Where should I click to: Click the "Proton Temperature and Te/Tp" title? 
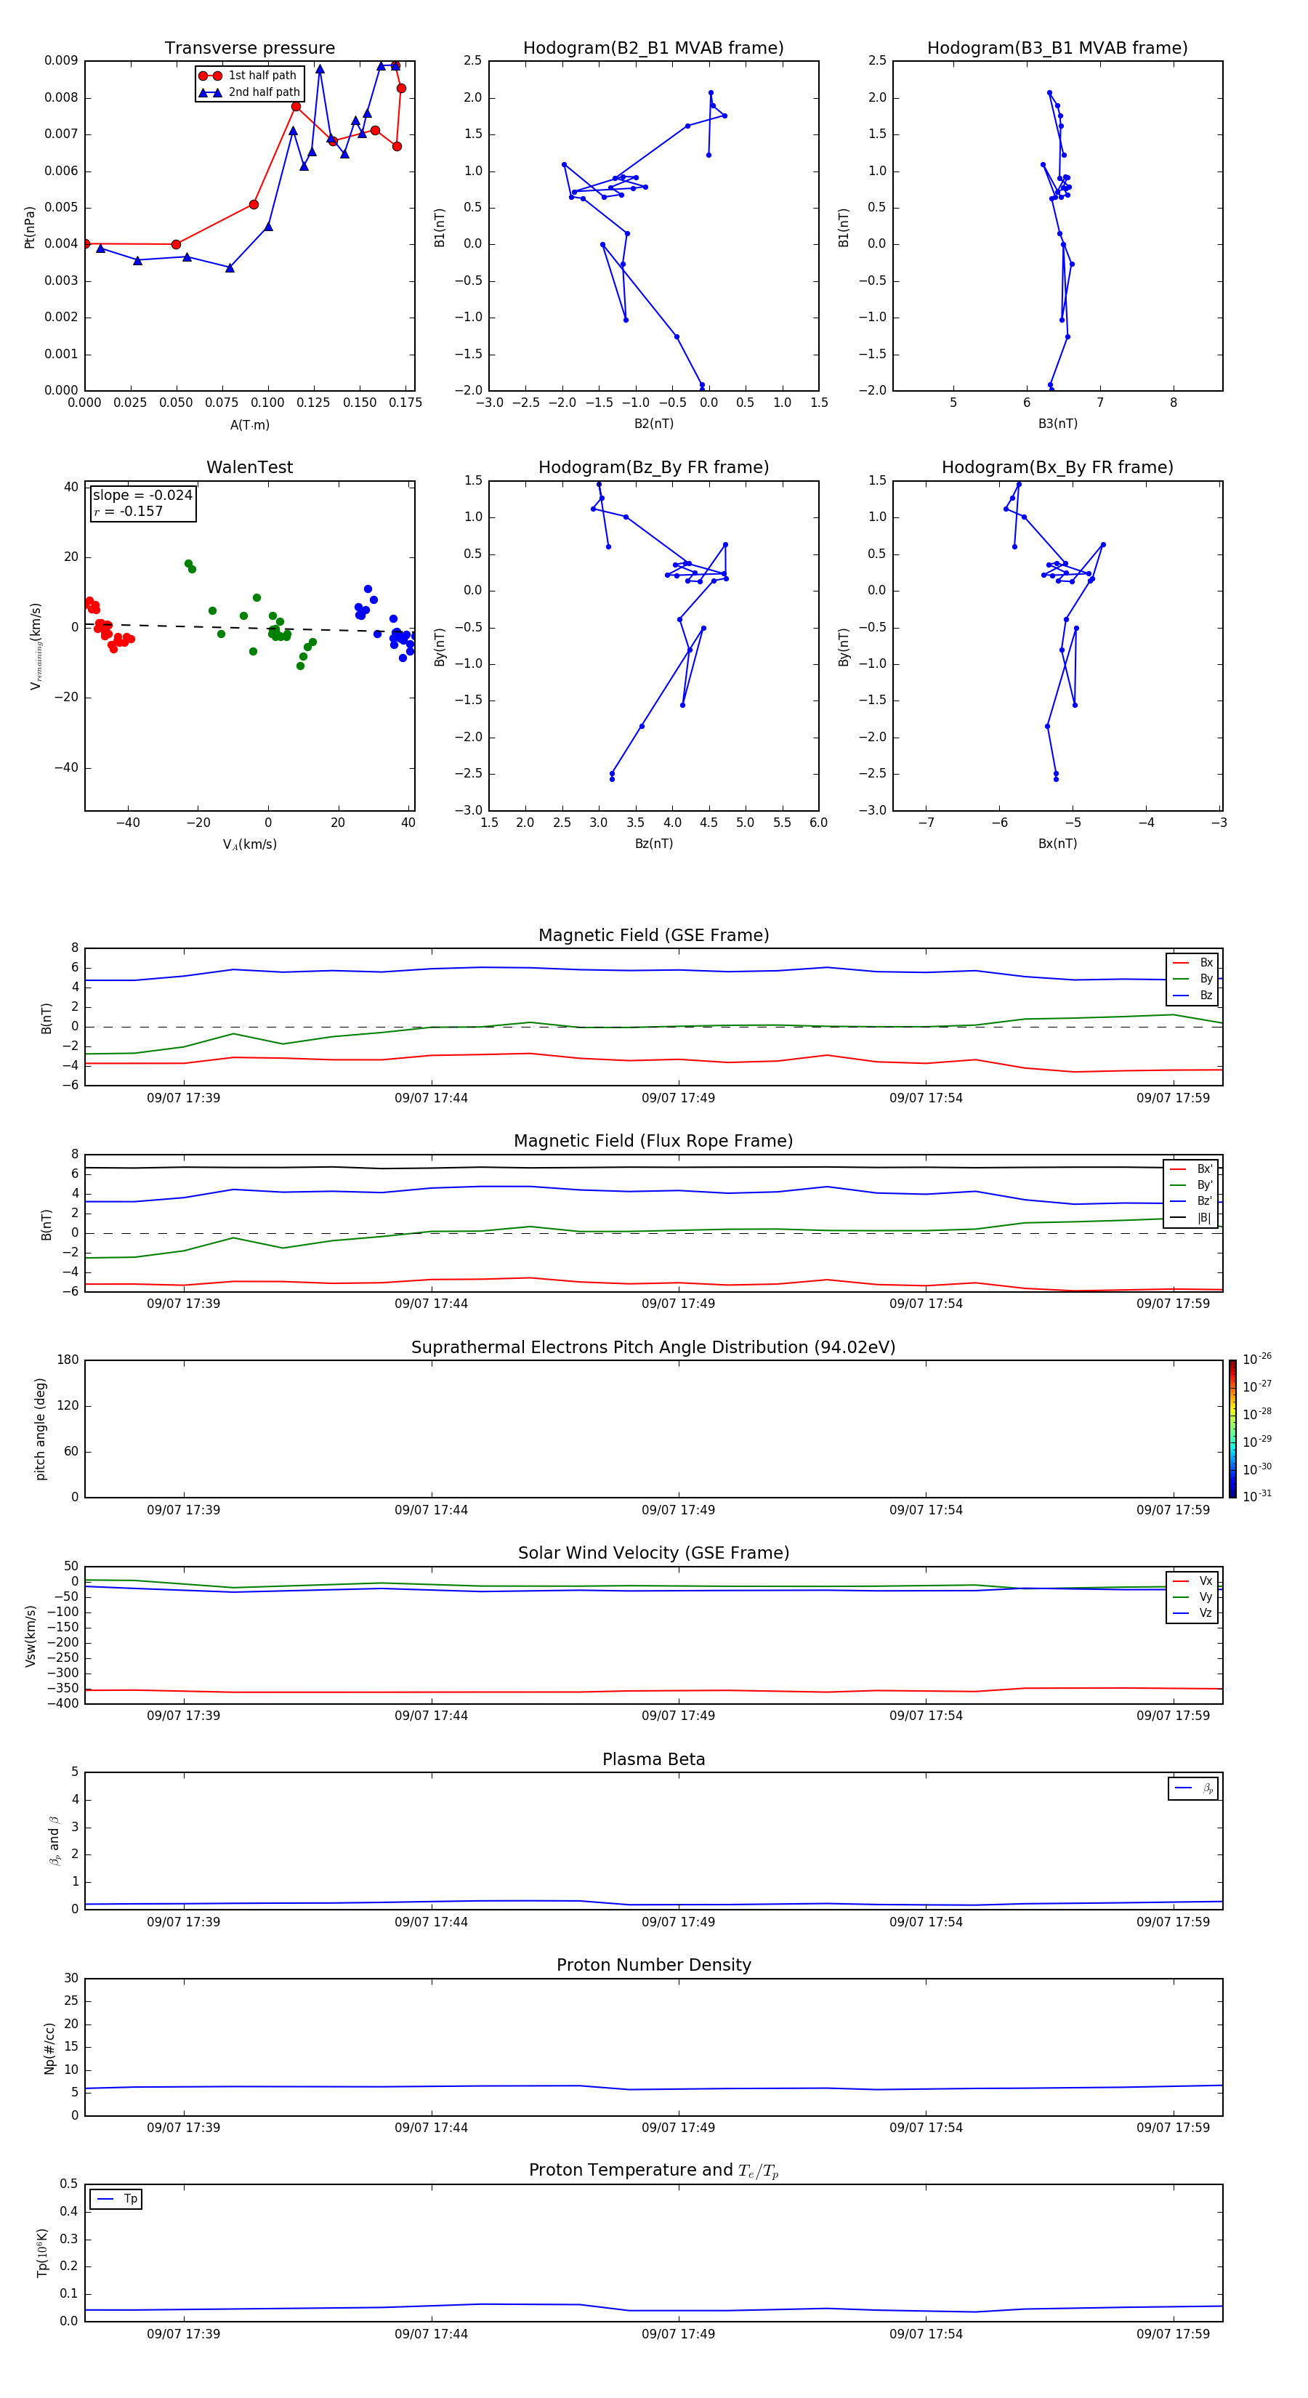653,2171
